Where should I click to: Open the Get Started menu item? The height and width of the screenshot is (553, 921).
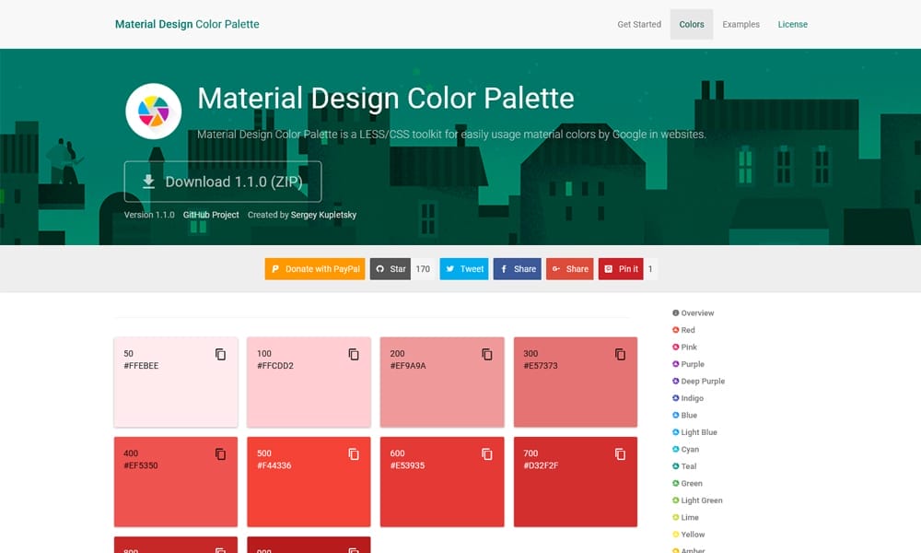[639, 24]
